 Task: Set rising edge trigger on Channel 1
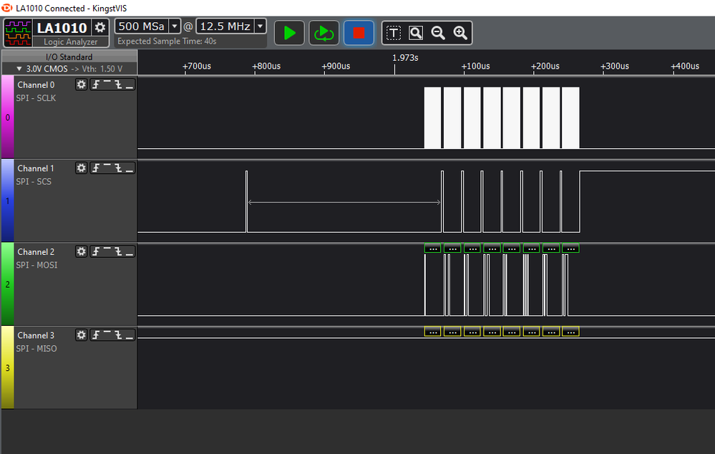(x=96, y=168)
